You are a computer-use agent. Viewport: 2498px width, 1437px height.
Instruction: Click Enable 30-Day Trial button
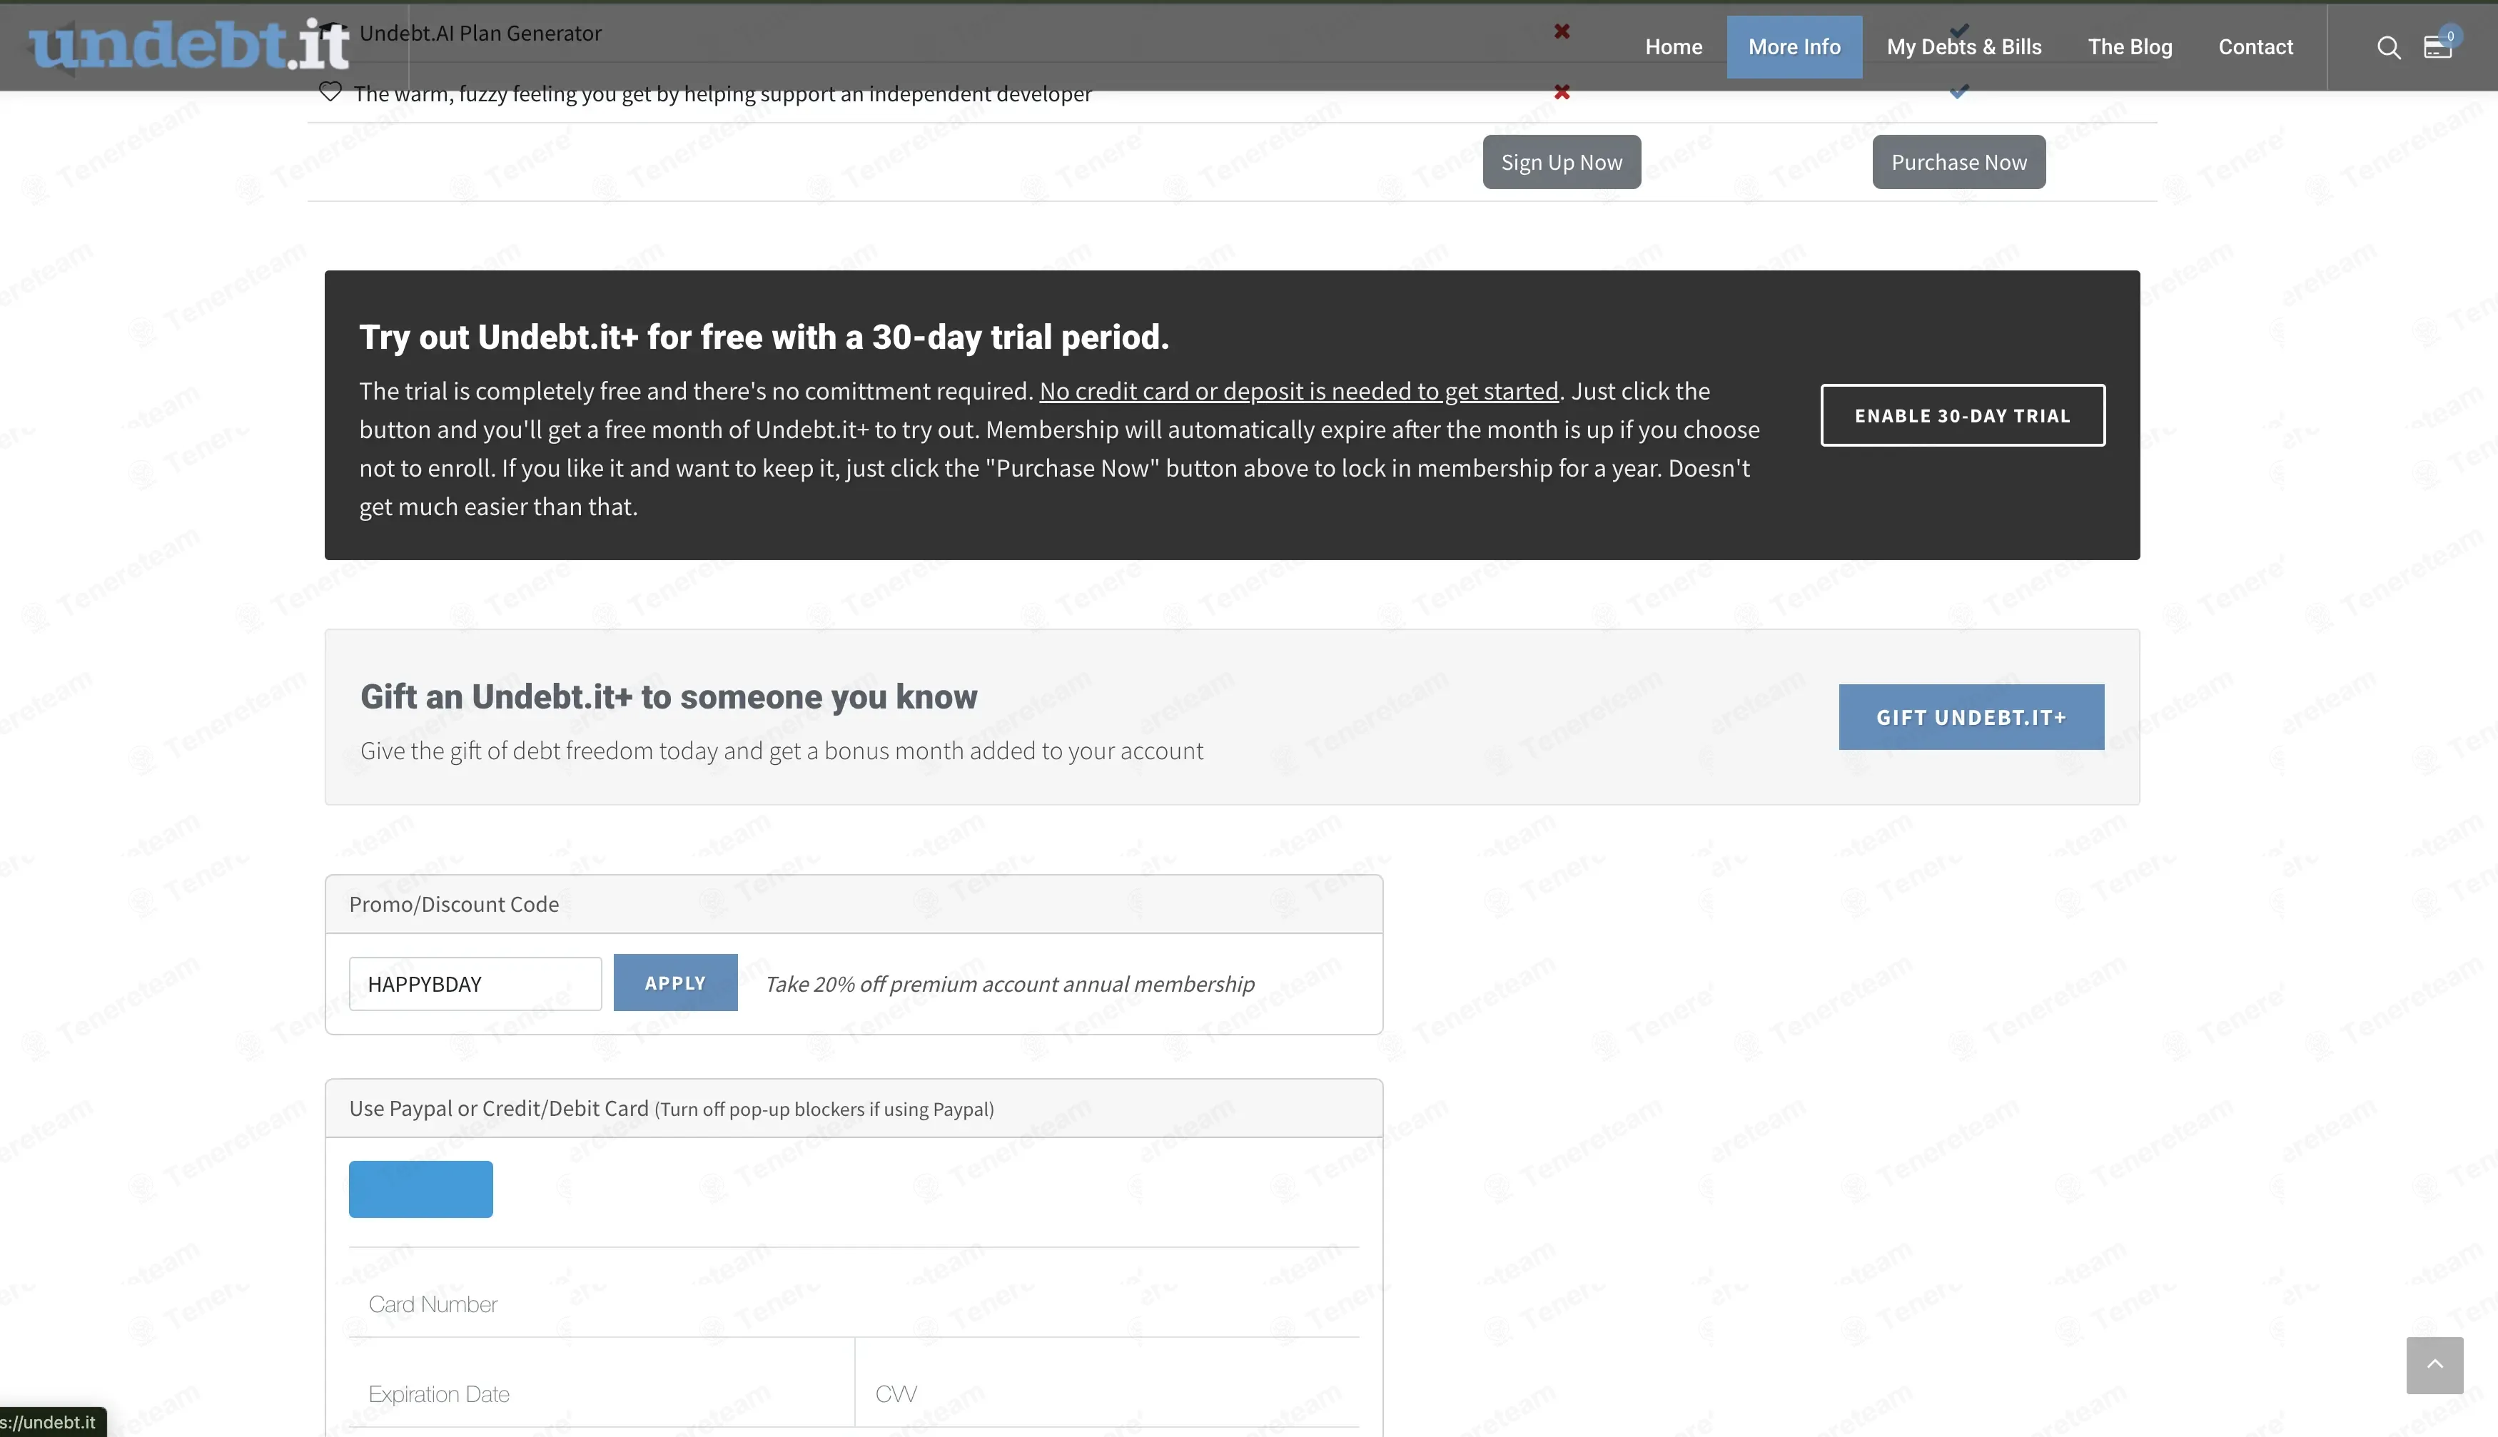(x=1962, y=415)
